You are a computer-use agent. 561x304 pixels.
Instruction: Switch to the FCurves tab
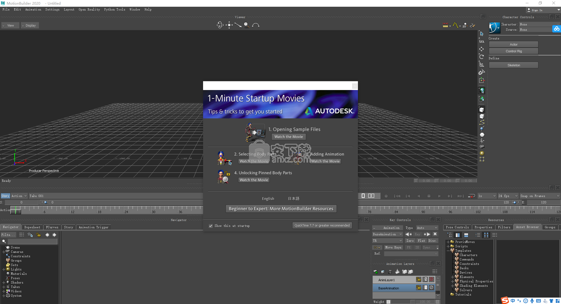click(52, 227)
